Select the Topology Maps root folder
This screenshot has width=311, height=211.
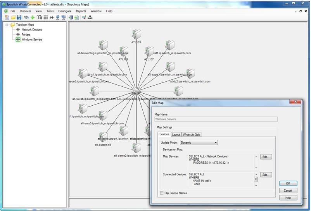(25, 24)
